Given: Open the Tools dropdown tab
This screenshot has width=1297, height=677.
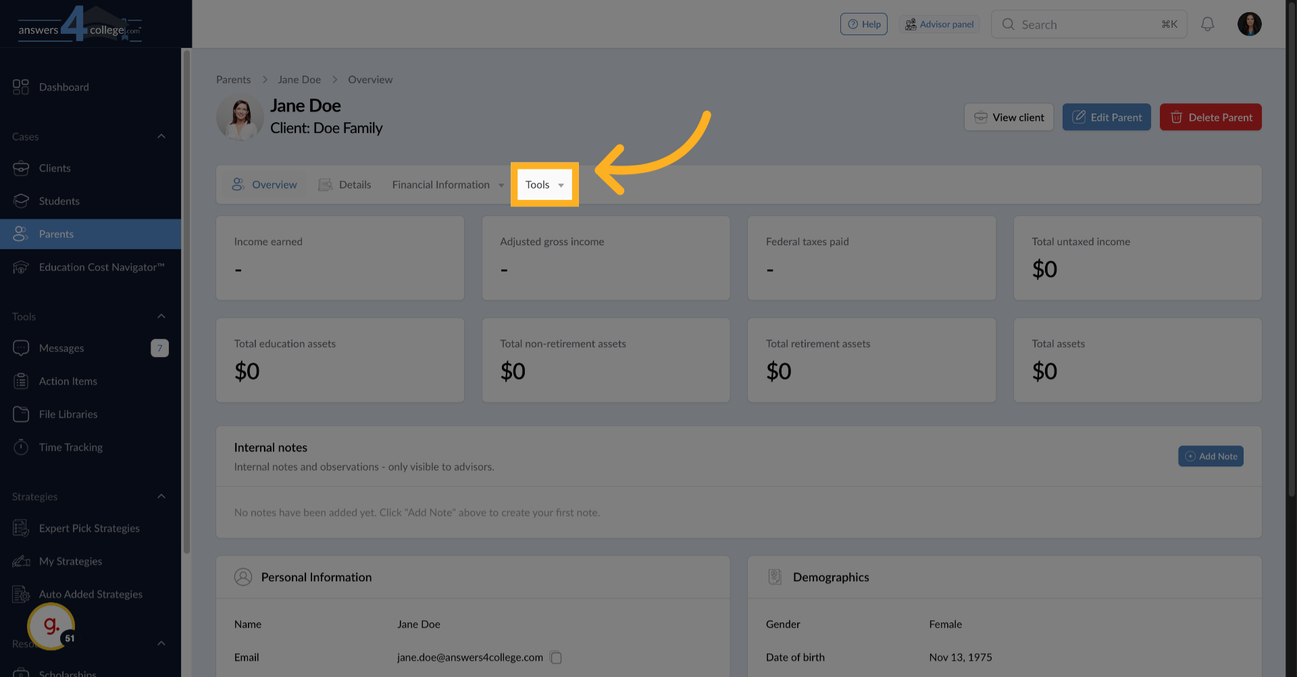Looking at the screenshot, I should tap(544, 185).
